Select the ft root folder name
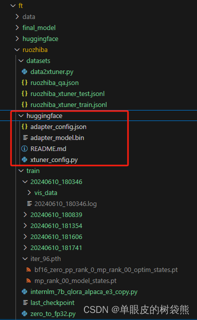The width and height of the screenshot is (197, 320). [20, 5]
